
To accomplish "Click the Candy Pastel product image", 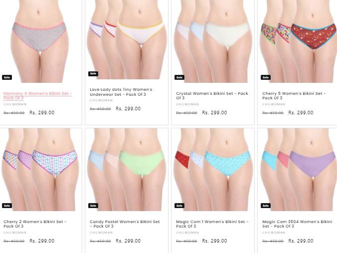I will click(x=127, y=170).
